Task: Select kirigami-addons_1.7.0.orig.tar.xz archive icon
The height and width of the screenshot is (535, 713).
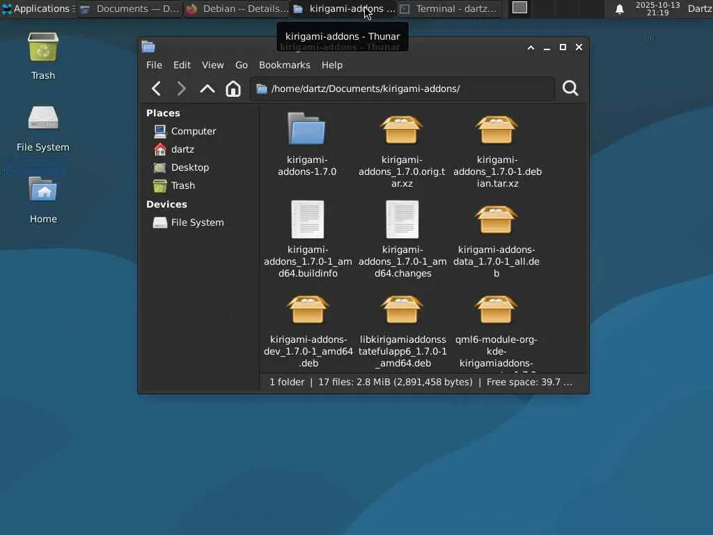Action: [x=402, y=129]
